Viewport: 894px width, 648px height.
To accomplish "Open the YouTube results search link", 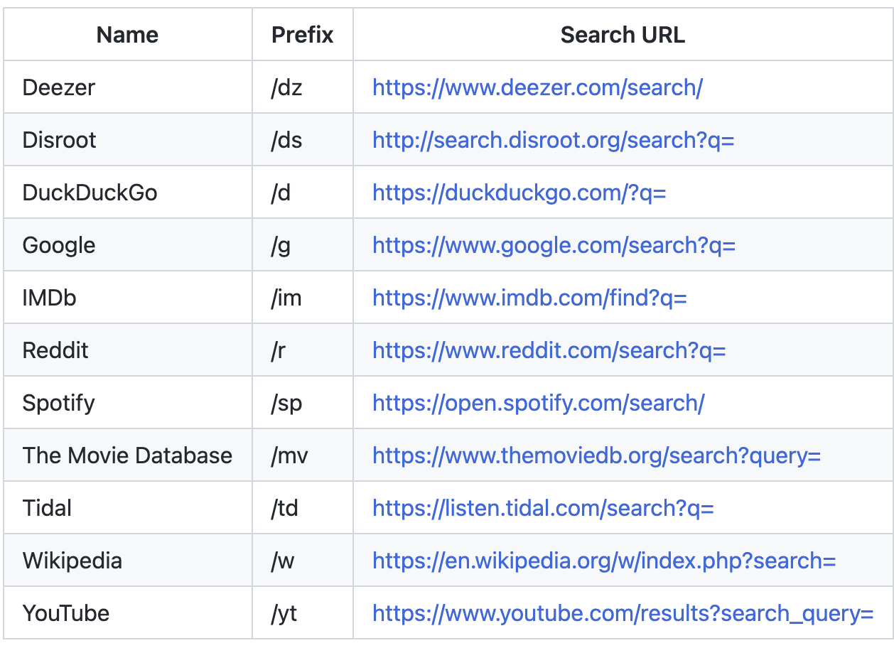I will [623, 613].
